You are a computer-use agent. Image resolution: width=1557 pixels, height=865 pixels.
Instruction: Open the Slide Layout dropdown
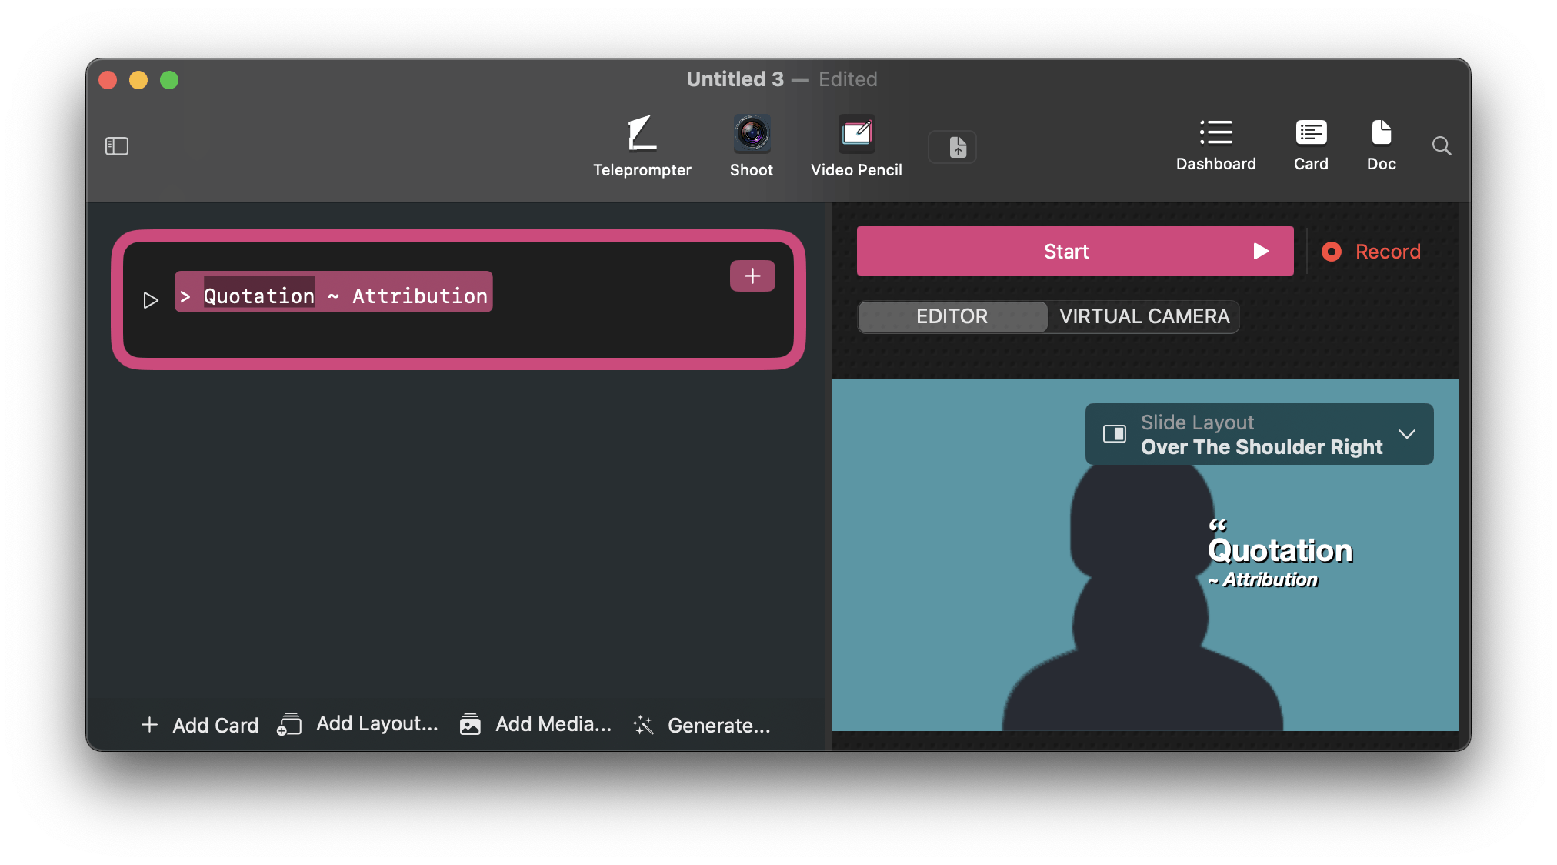pos(1259,434)
